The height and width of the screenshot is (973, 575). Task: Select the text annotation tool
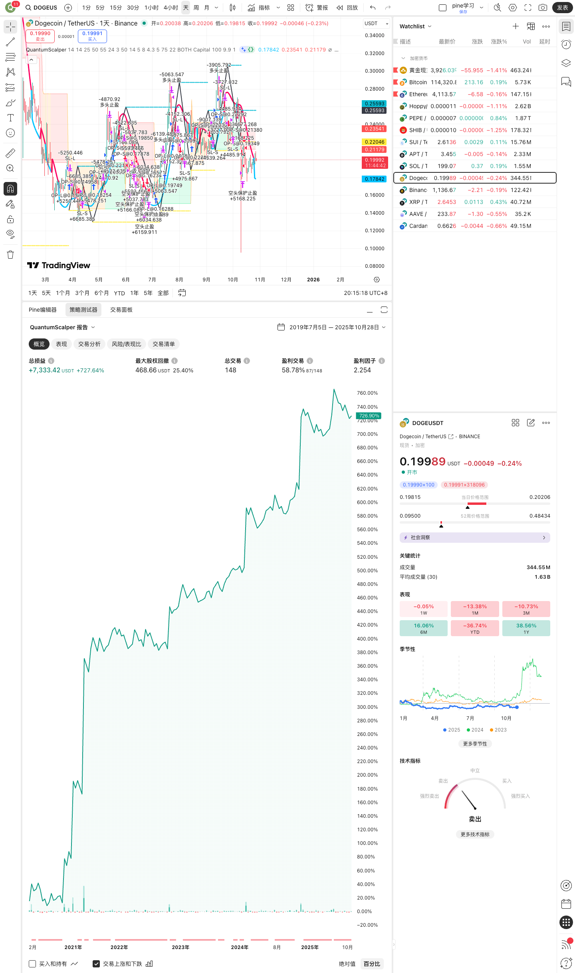coord(10,118)
